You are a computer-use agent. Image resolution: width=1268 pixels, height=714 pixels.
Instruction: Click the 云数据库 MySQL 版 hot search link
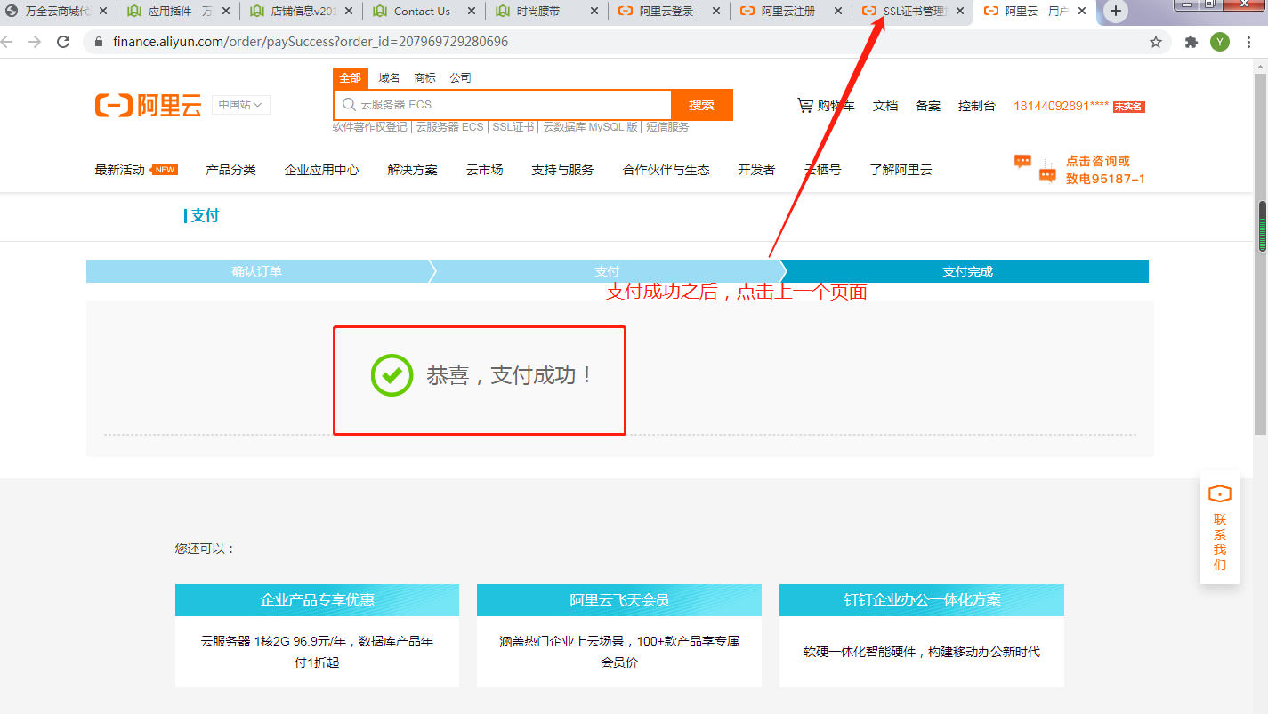(591, 127)
